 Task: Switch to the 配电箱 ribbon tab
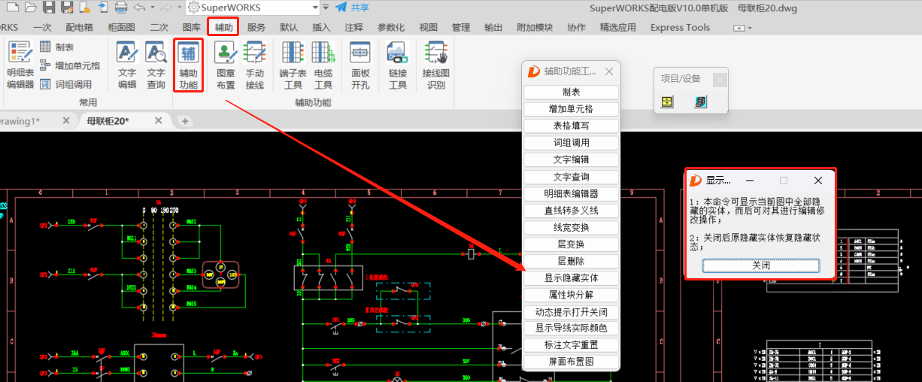pos(79,27)
